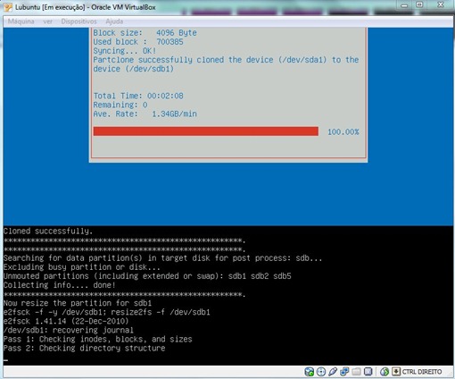This screenshot has width=455, height=379.
Task: Click the VirtualBox title bar app icon
Action: [8, 7]
